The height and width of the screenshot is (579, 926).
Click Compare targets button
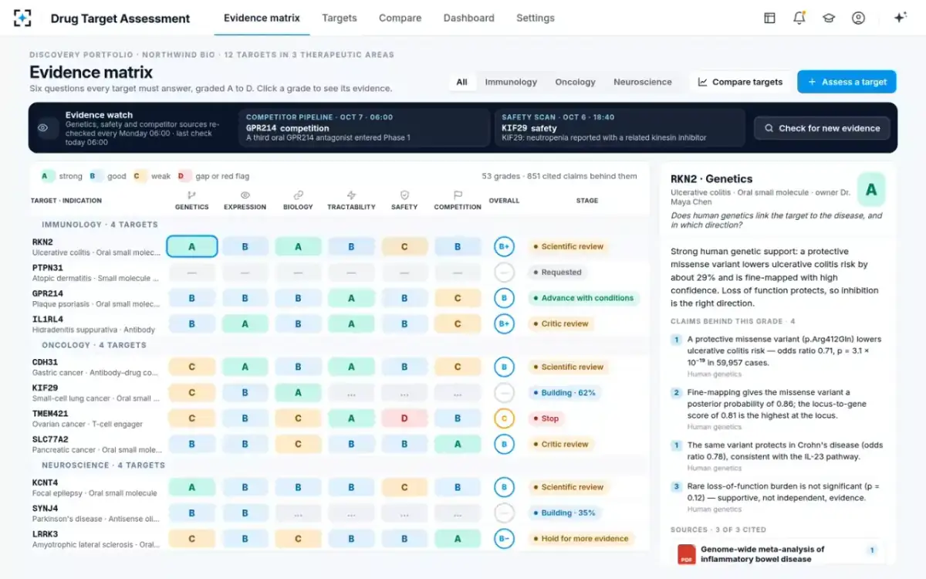tap(741, 82)
